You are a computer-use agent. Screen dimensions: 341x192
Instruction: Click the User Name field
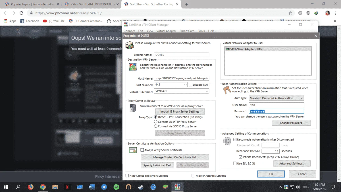coord(276,105)
